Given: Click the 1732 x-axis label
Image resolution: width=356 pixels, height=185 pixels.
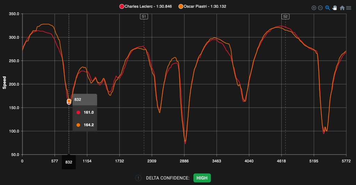Looking at the screenshot, I should [120, 161].
